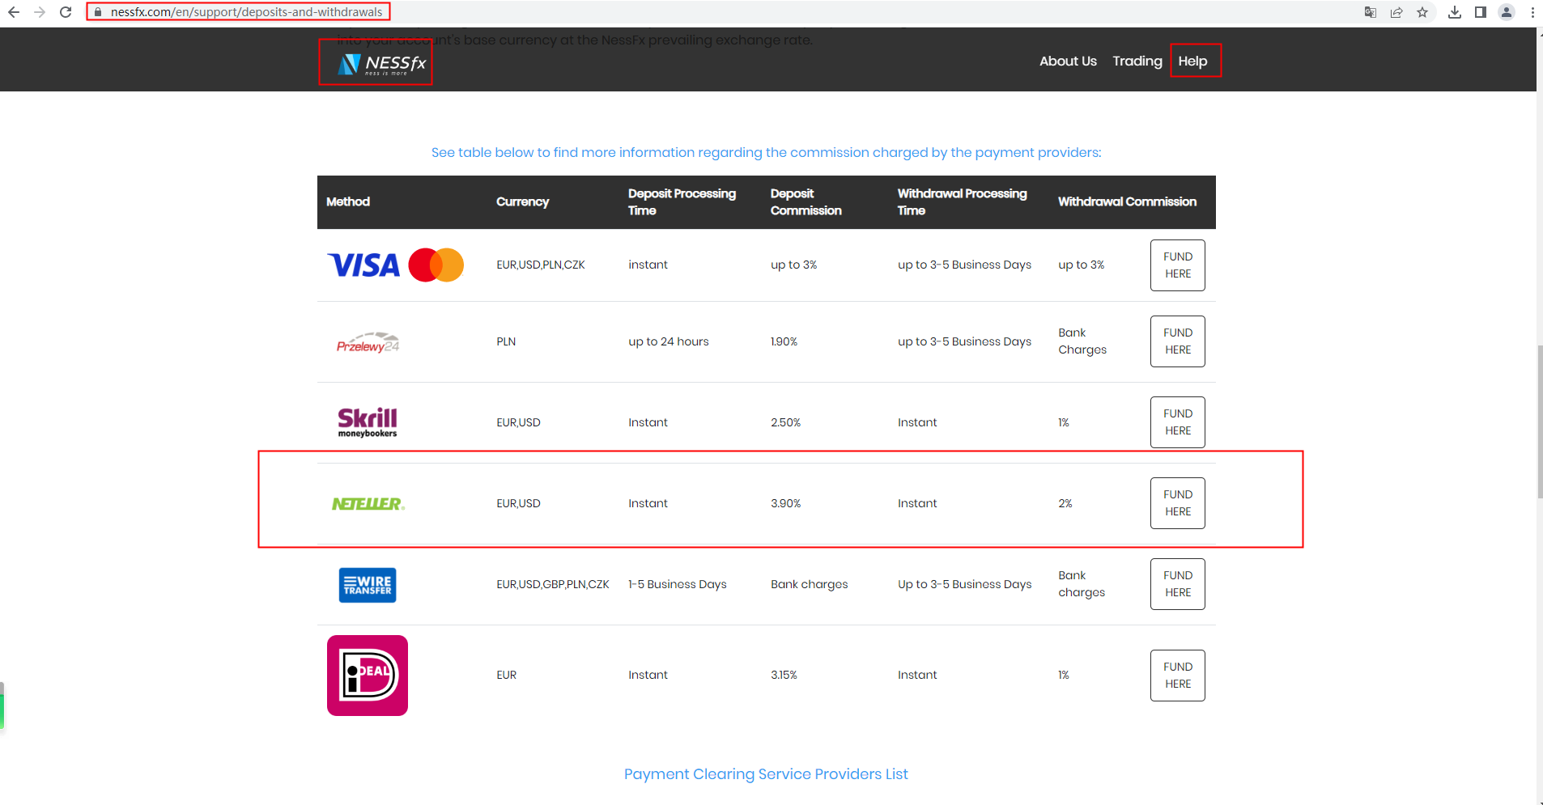This screenshot has width=1543, height=805.
Task: Click the Currency column header
Action: tap(523, 201)
